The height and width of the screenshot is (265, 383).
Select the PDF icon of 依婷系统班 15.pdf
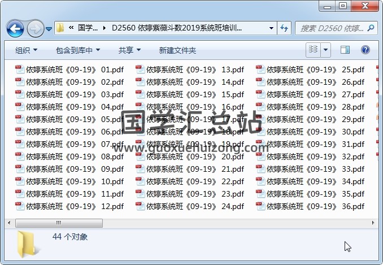coord(140,94)
